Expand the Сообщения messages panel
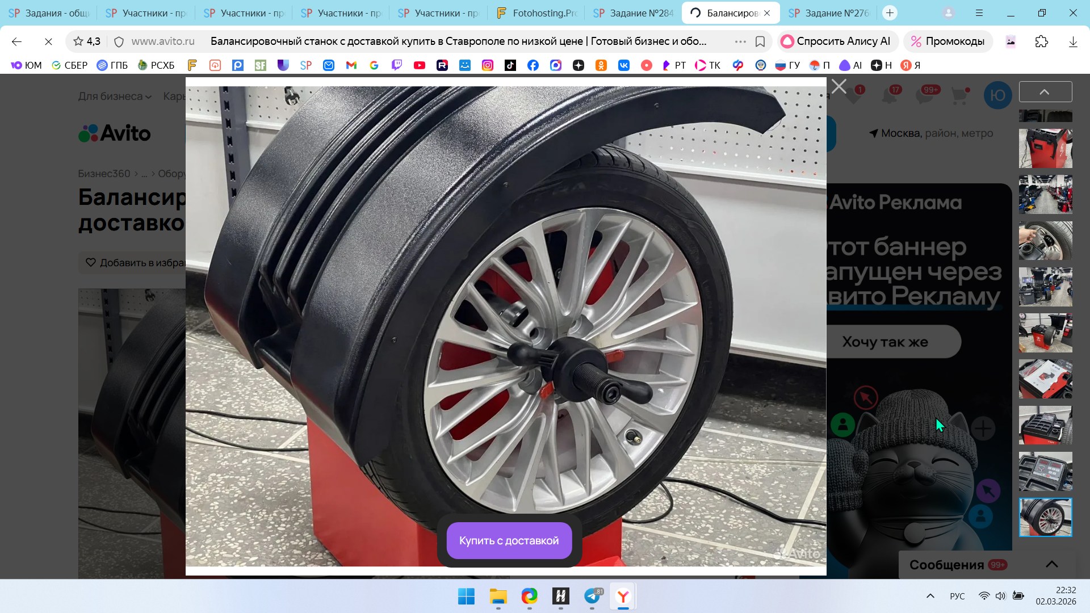The width and height of the screenshot is (1090, 613). point(1051,564)
